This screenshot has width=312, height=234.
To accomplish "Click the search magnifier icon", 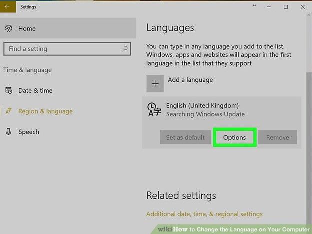I will (x=125, y=48).
